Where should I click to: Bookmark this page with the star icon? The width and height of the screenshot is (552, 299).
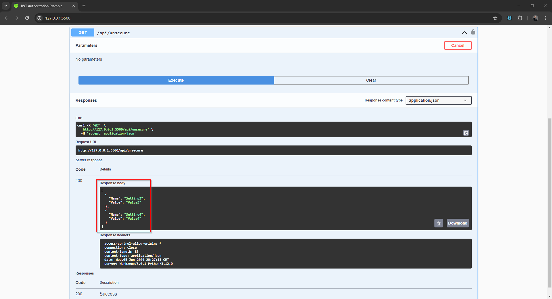coord(495,18)
